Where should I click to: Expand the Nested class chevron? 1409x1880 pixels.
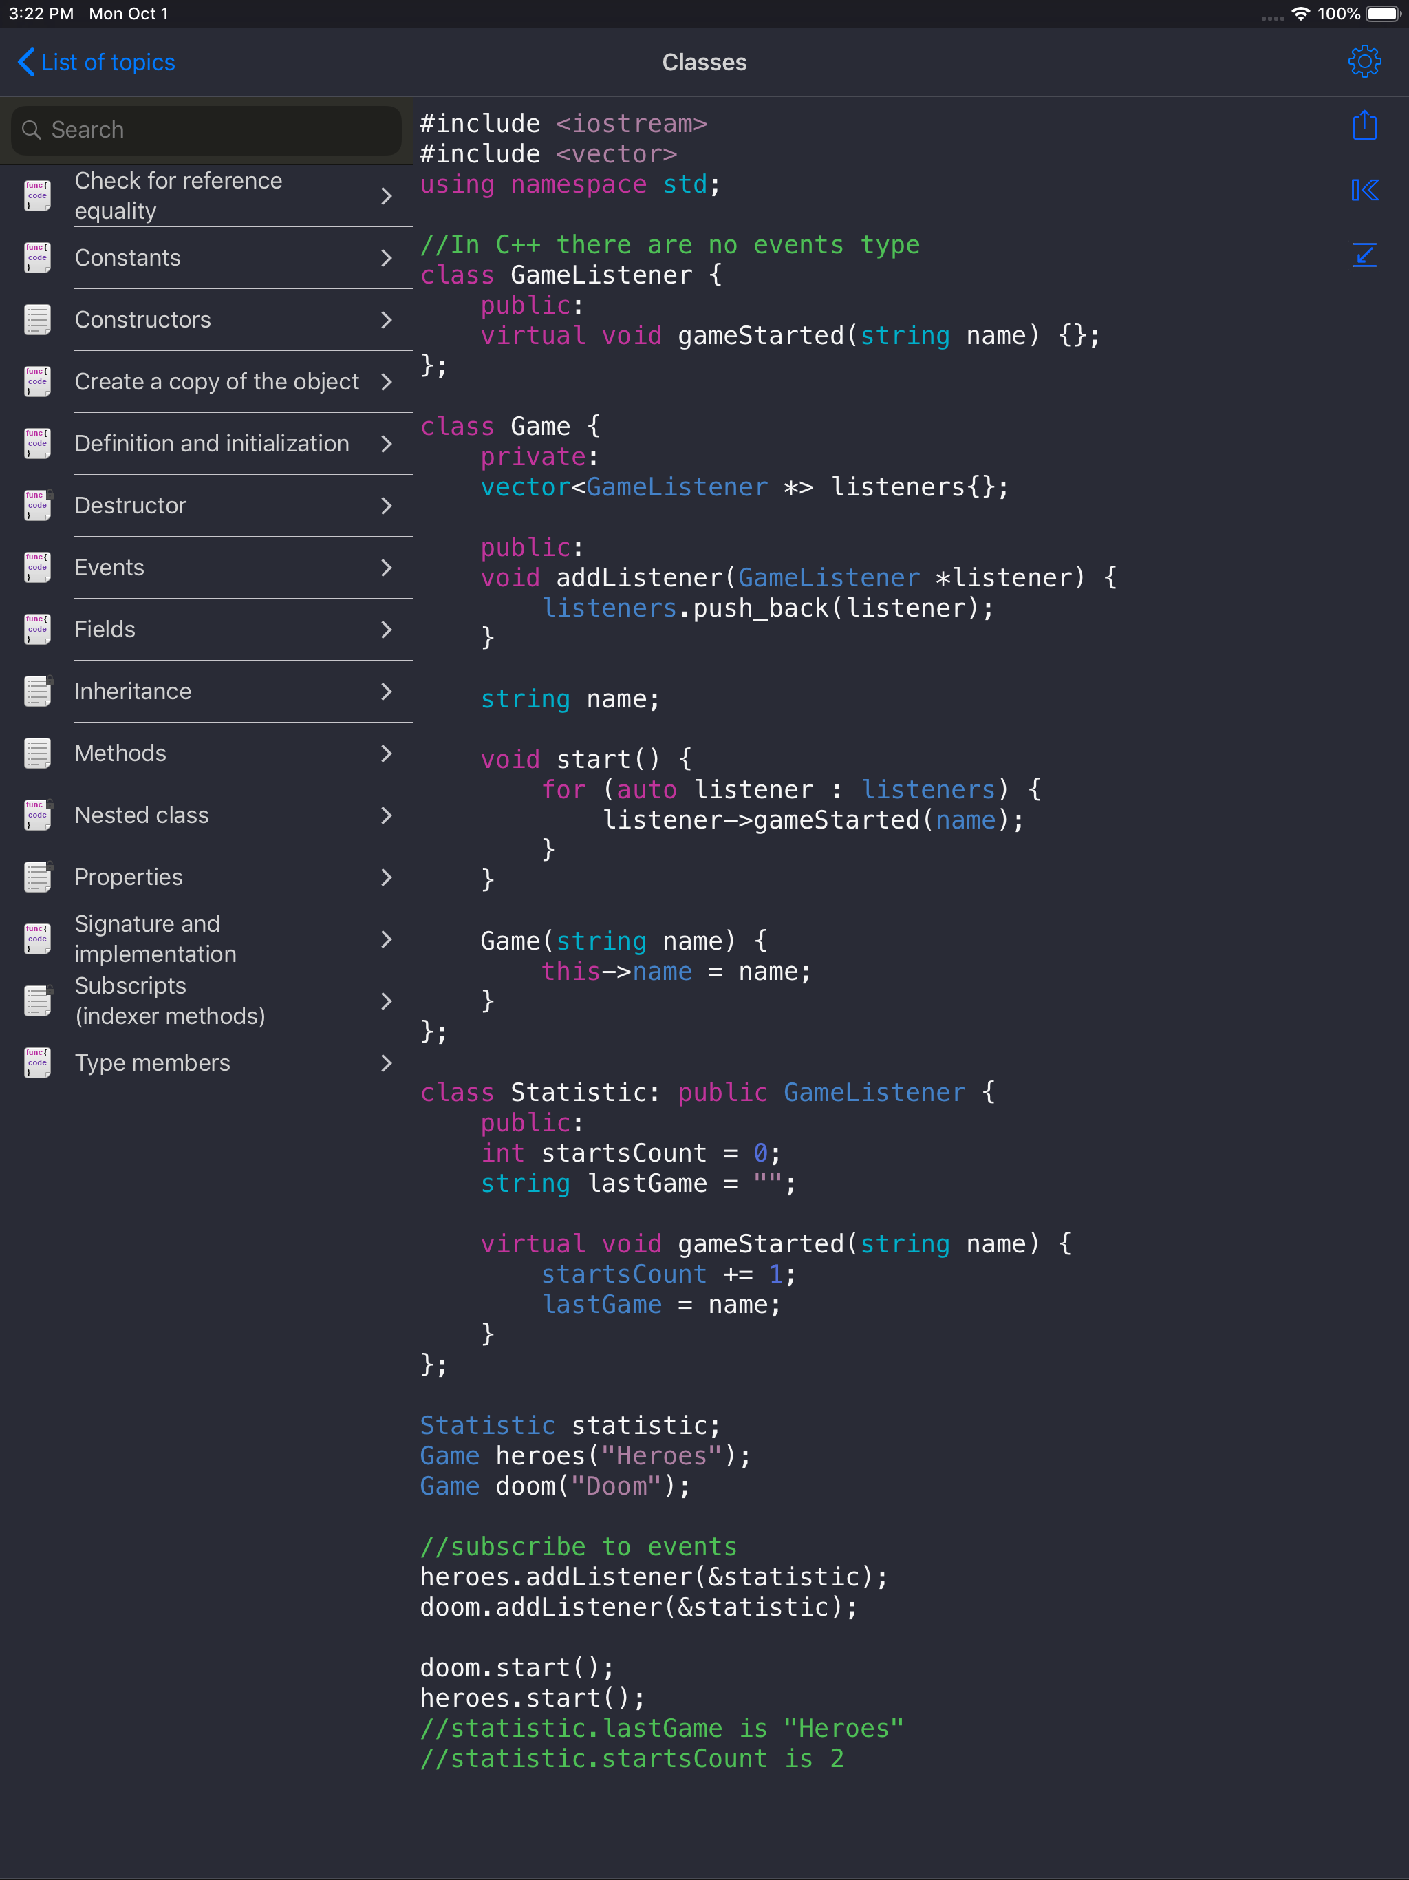pos(387,815)
